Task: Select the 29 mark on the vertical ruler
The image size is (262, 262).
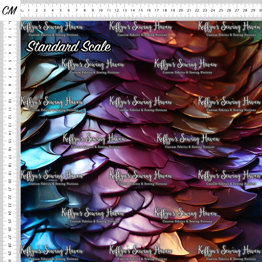Action: coord(10,253)
